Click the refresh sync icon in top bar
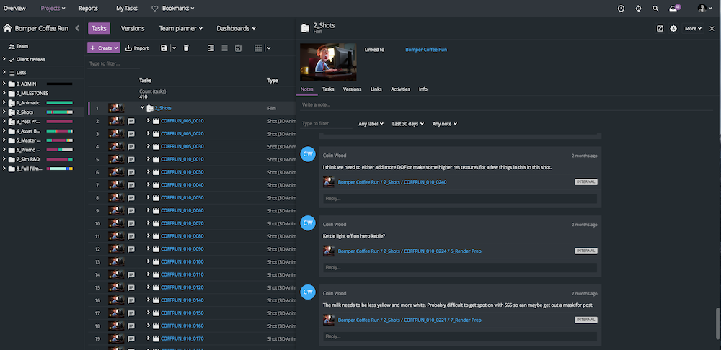The width and height of the screenshot is (721, 350). tap(638, 8)
